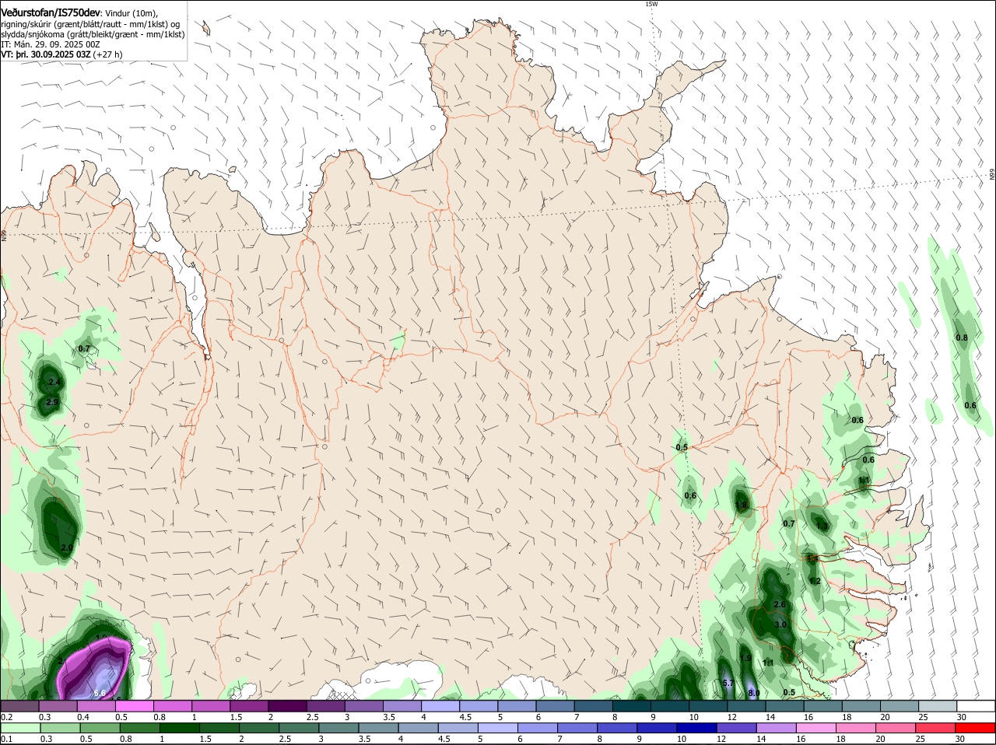Pick the palest green 0.1–0.3 rain swatch
This screenshot has height=745, width=996.
click(19, 728)
